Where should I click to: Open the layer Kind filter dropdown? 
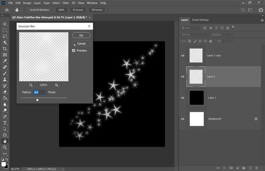[190, 28]
